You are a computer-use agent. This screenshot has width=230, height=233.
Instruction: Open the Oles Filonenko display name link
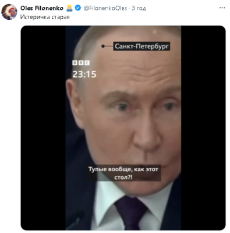click(42, 8)
